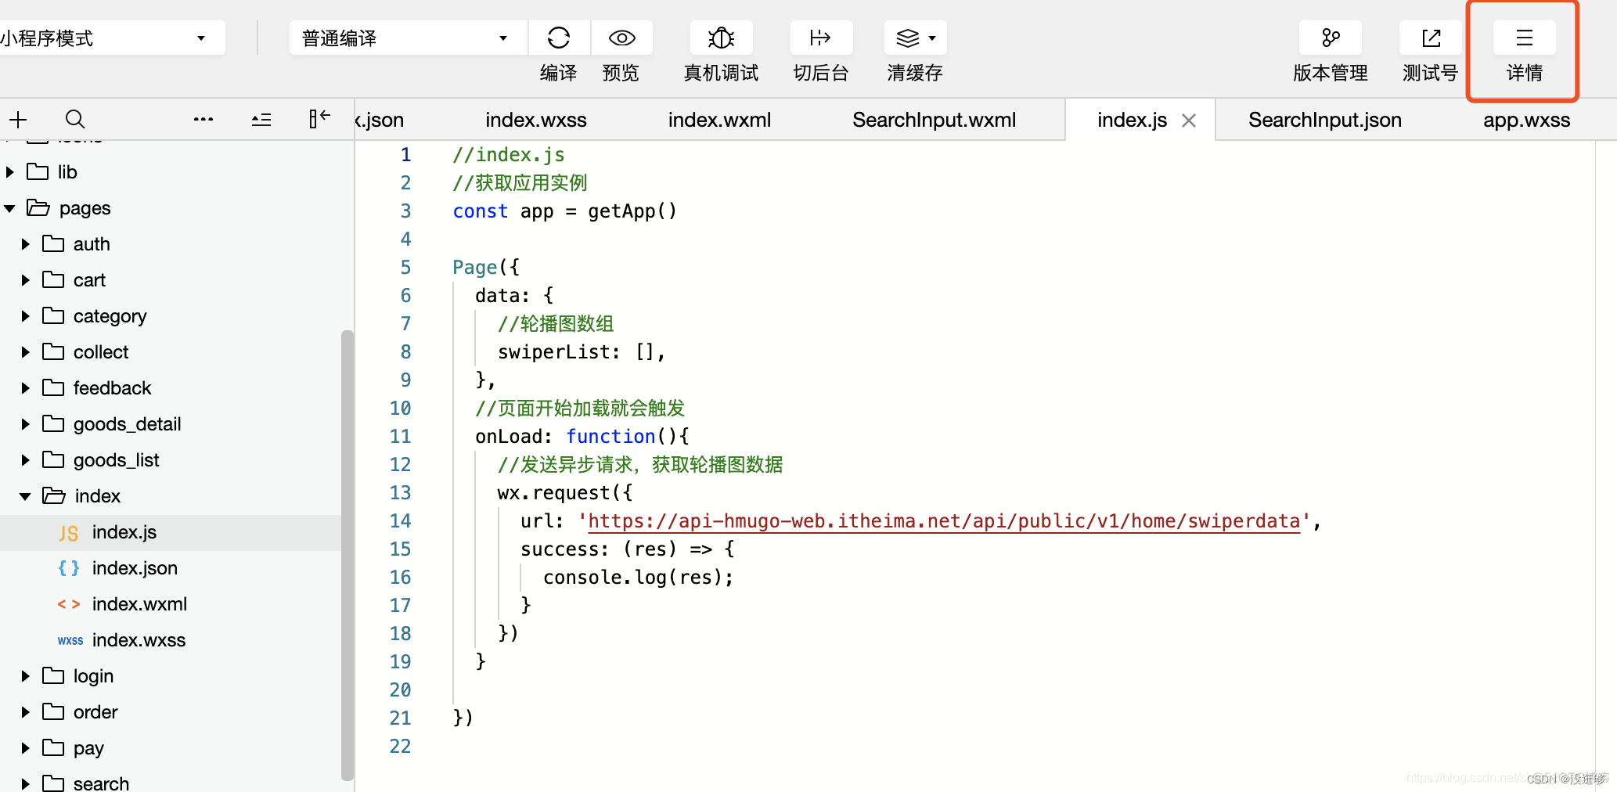Click the new file plus icon
Screen dimensions: 1617x792
pyautogui.click(x=18, y=119)
